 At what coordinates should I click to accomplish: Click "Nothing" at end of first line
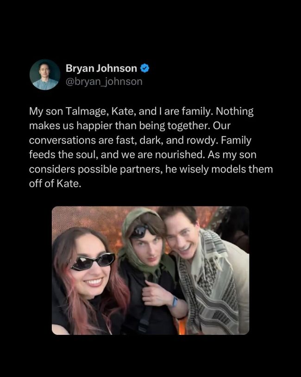(235, 112)
